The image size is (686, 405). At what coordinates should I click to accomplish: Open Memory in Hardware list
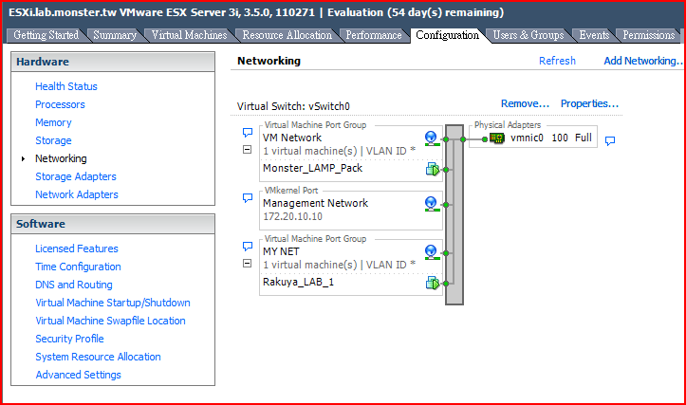53,122
